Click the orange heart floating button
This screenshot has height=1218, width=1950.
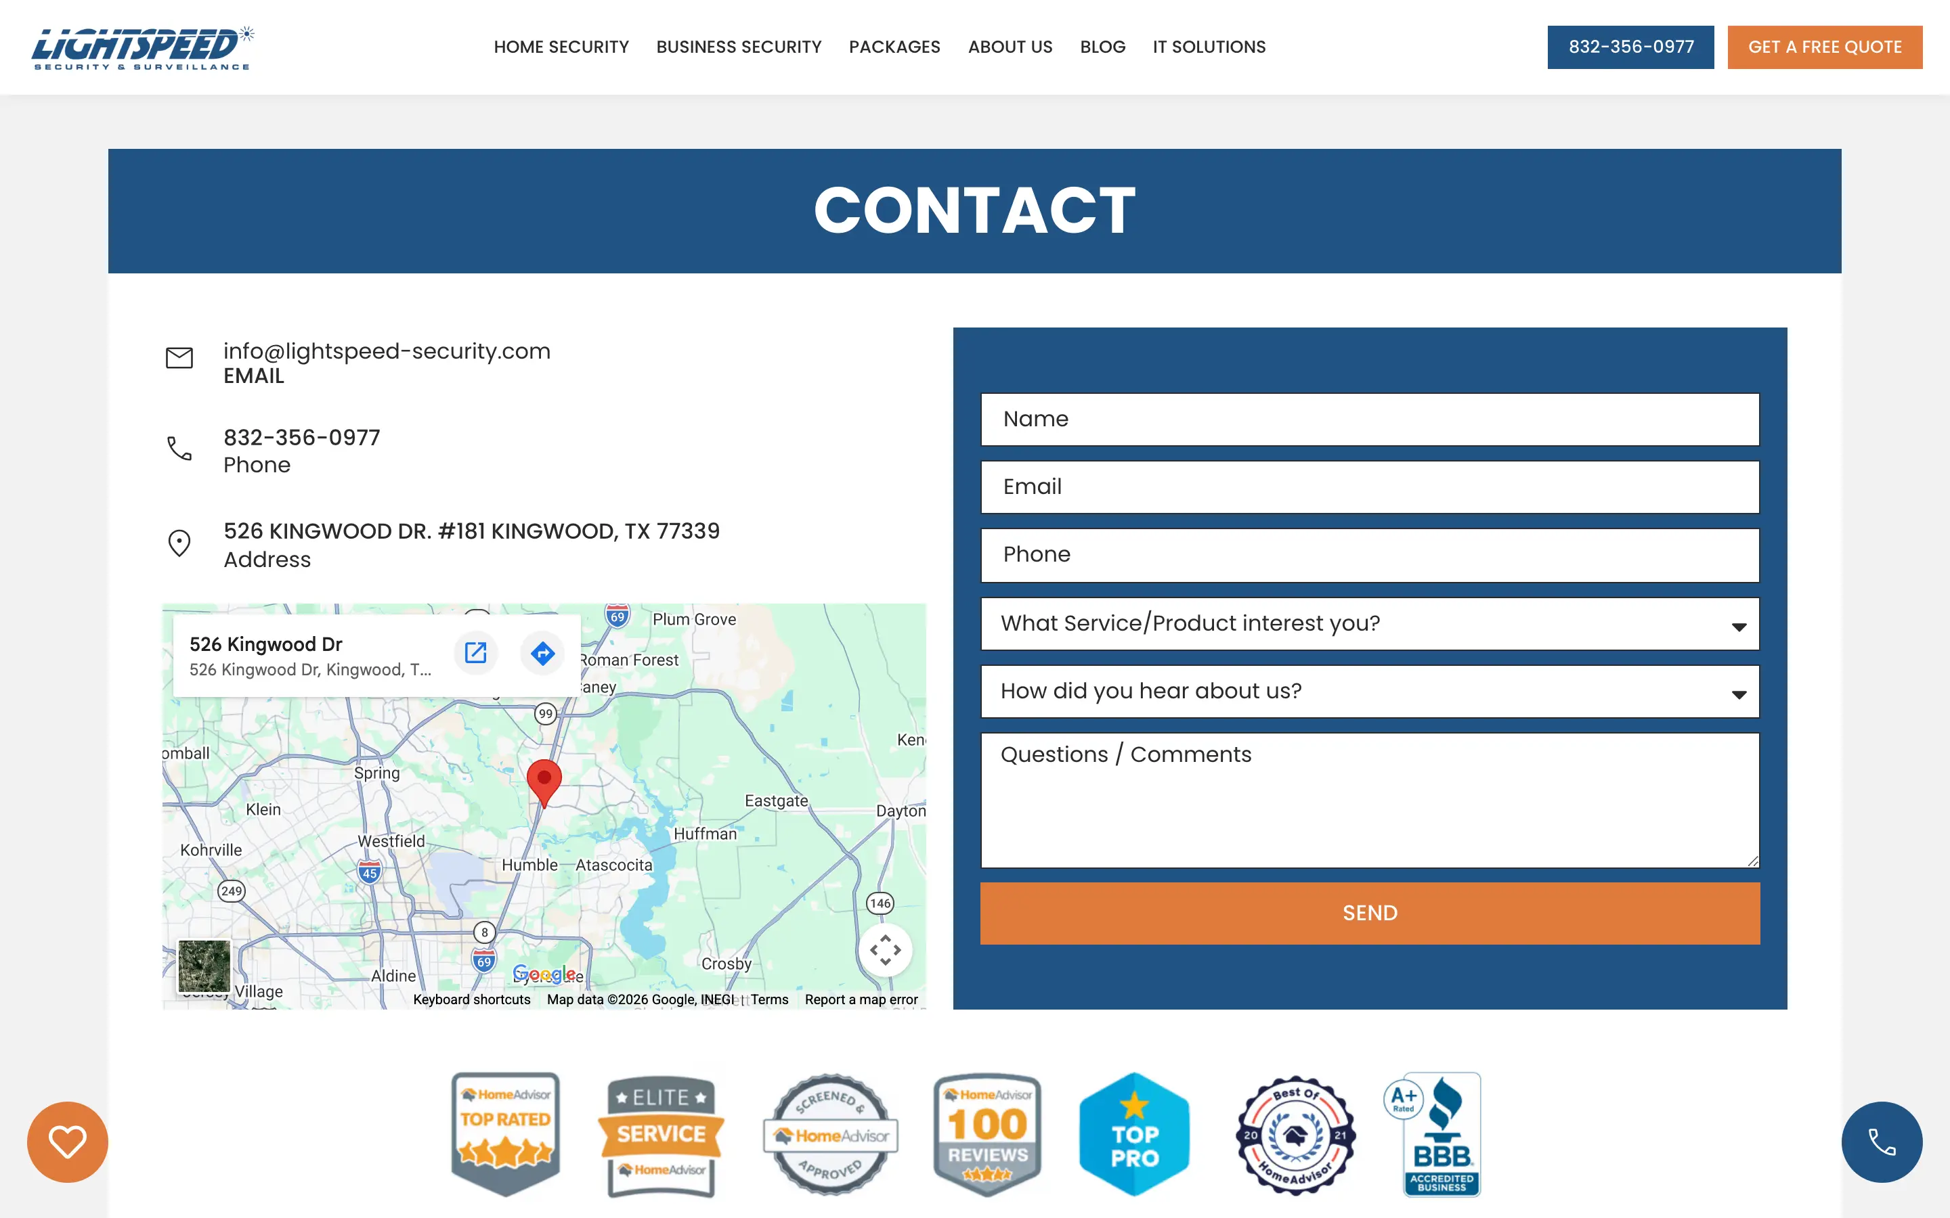point(67,1142)
